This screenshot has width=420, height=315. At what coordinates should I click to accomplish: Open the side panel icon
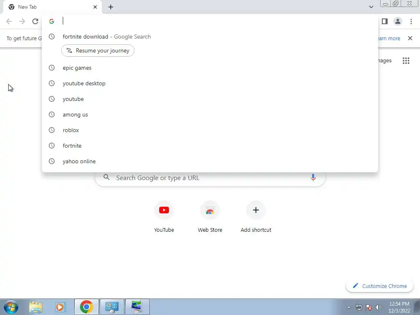385,21
